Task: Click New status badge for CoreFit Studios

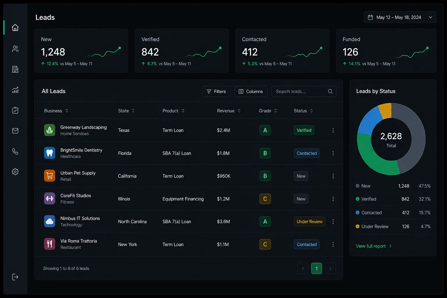Action: click(x=301, y=199)
